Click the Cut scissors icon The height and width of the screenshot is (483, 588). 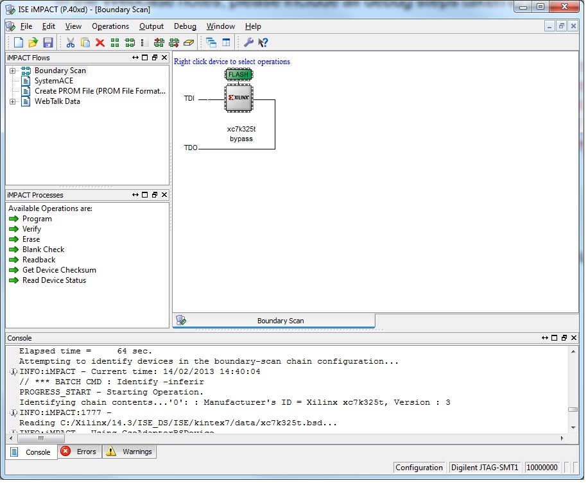click(x=71, y=42)
